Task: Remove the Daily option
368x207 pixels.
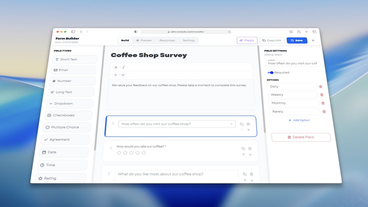Action: click(x=321, y=87)
